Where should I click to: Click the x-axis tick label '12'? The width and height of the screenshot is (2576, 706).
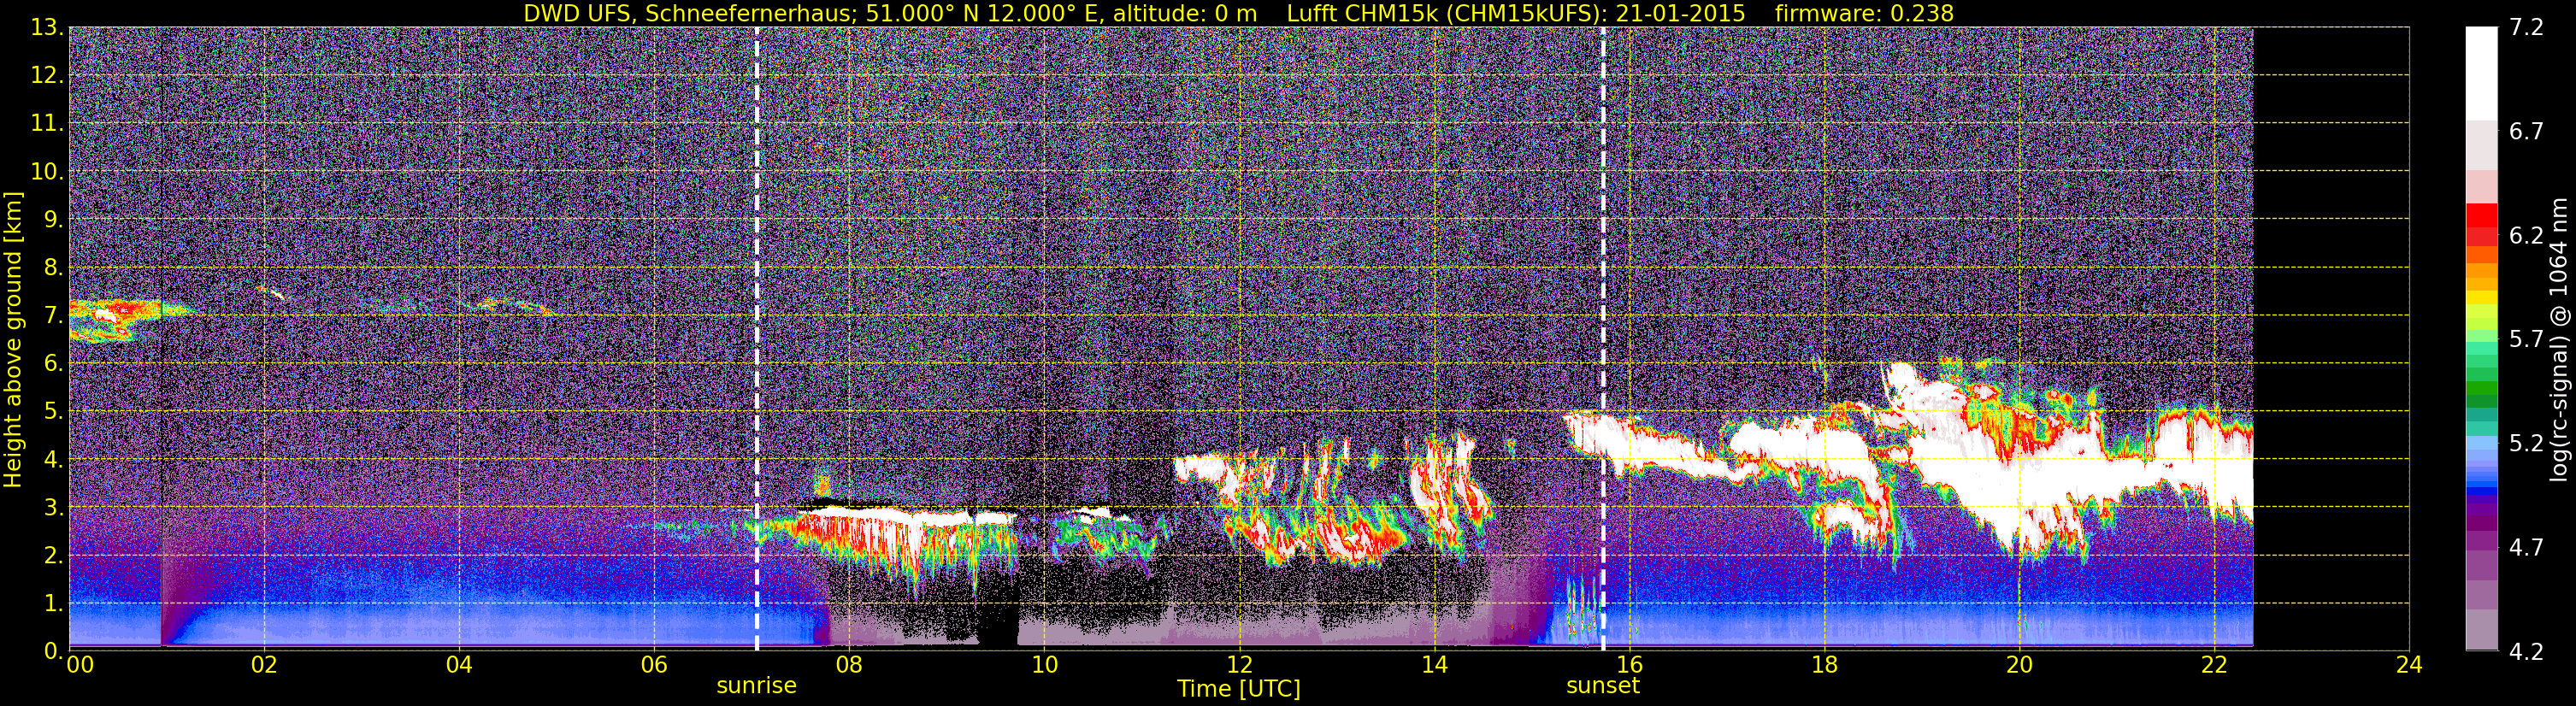(x=1239, y=665)
